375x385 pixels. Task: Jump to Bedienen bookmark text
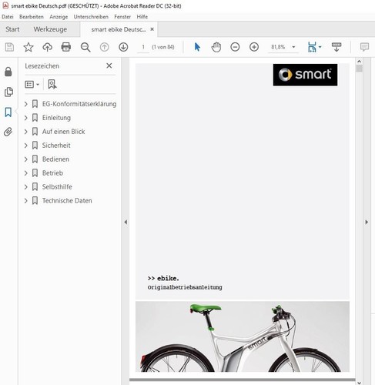(x=55, y=159)
